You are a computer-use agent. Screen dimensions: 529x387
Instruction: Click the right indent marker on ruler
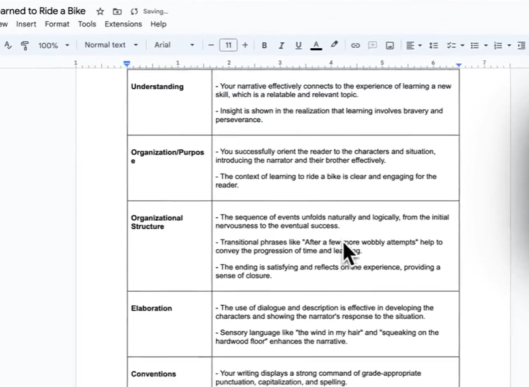(x=459, y=65)
